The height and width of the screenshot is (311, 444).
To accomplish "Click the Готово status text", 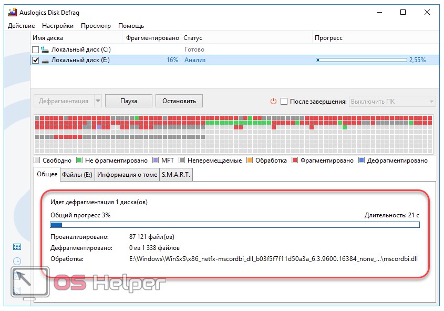I will pyautogui.click(x=194, y=49).
